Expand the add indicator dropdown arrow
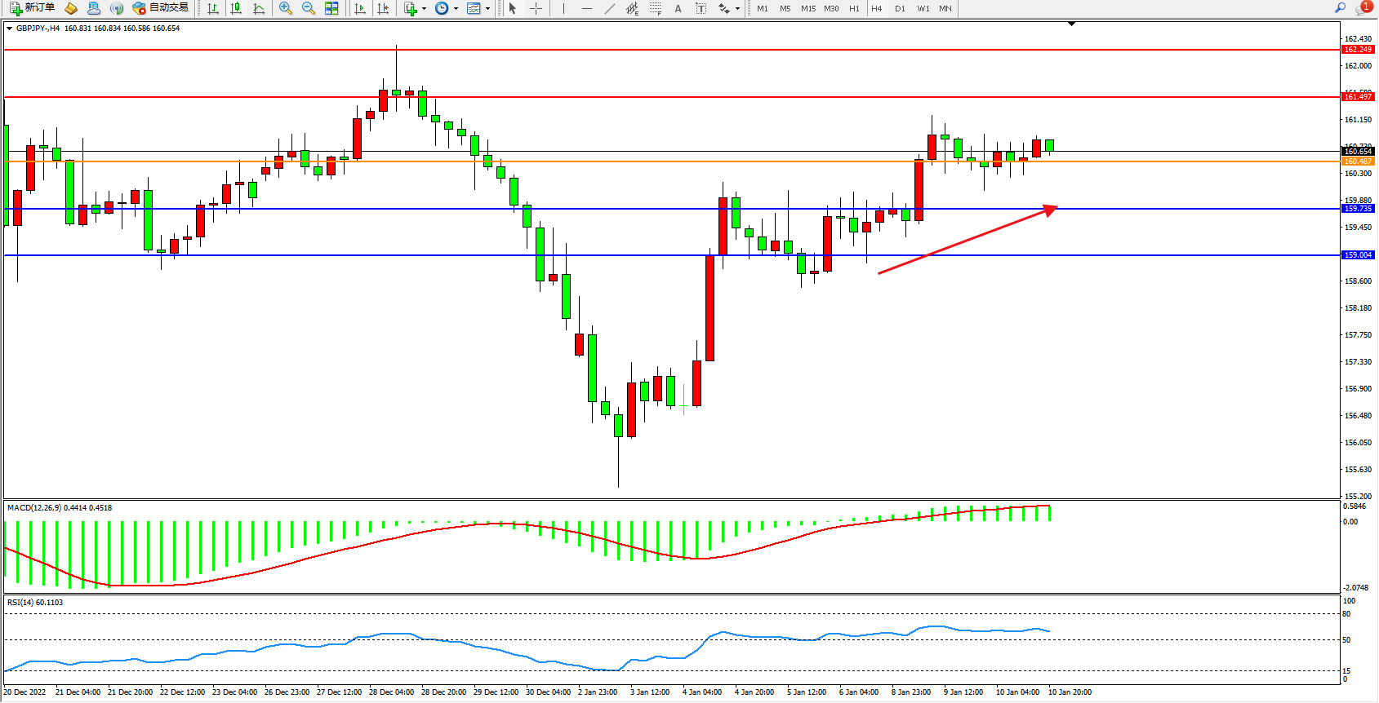Screen dimensions: 1379x703 [x=424, y=9]
